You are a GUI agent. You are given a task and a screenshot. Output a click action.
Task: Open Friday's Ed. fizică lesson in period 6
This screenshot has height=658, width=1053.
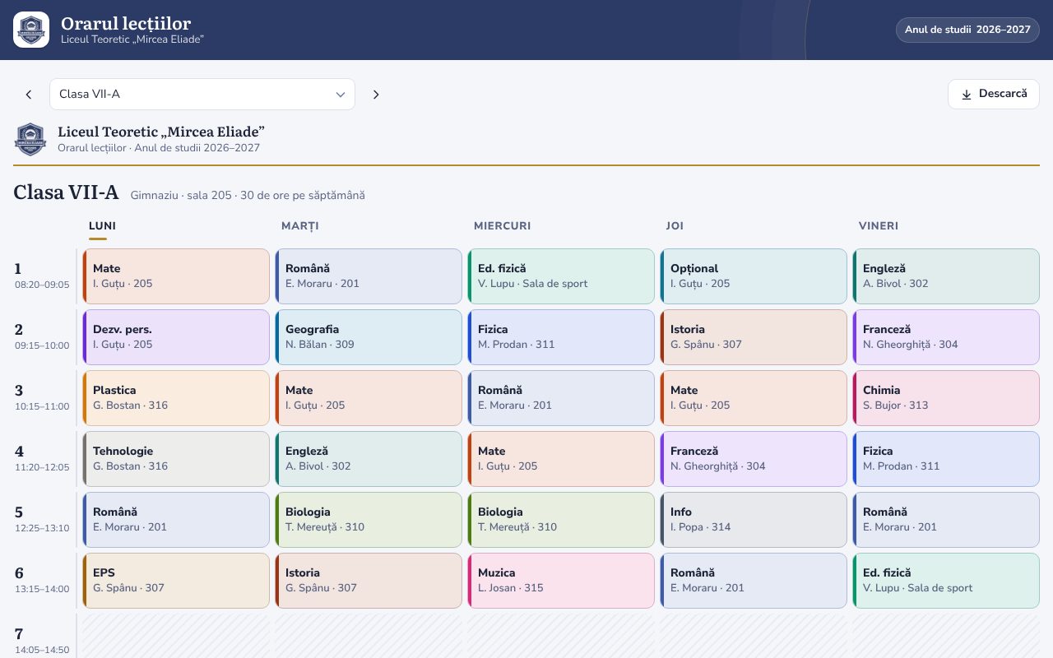(x=946, y=581)
